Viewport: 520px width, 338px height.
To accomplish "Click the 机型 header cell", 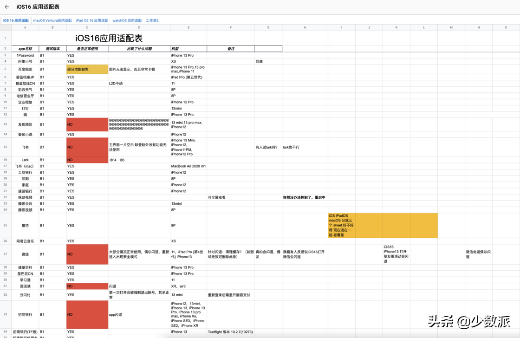I will tap(188, 49).
